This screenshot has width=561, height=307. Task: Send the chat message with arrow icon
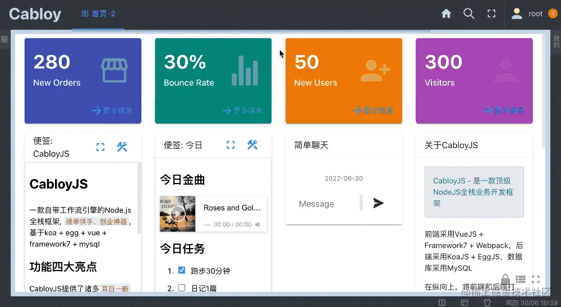(x=378, y=203)
